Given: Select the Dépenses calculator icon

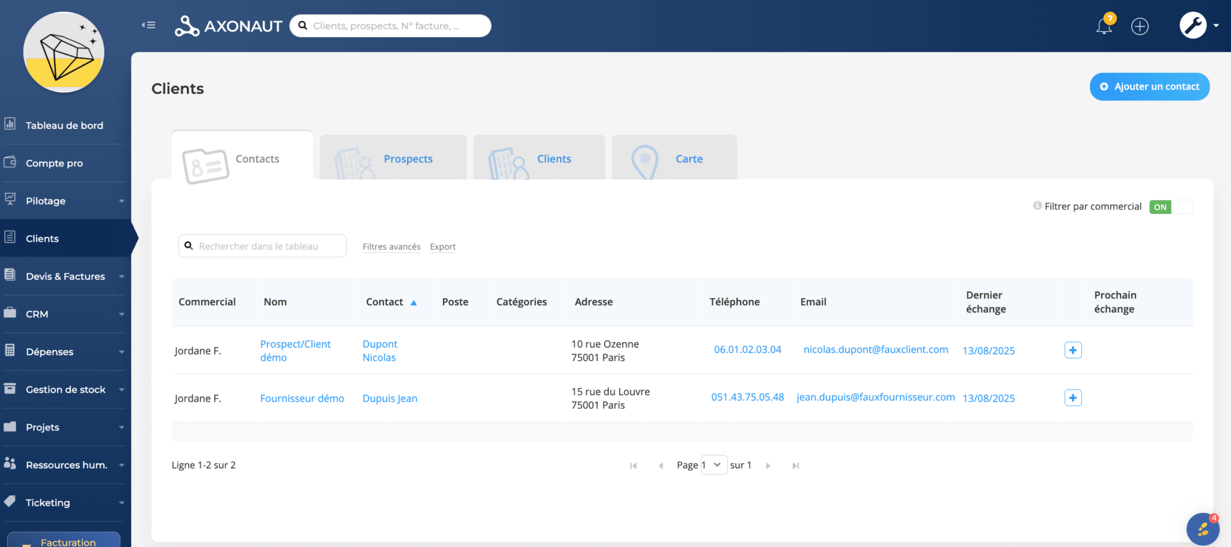Looking at the screenshot, I should point(10,352).
